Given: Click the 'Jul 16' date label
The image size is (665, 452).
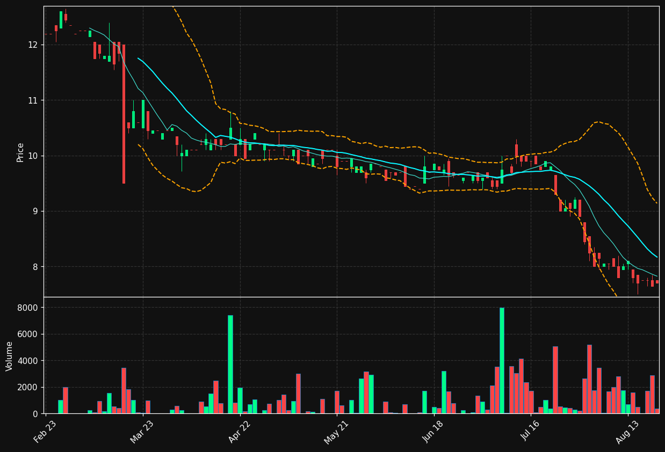Looking at the screenshot, I should [530, 432].
